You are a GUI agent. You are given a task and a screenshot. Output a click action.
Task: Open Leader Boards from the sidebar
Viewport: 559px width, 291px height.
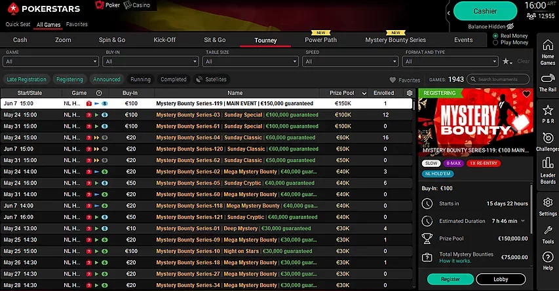click(x=548, y=171)
